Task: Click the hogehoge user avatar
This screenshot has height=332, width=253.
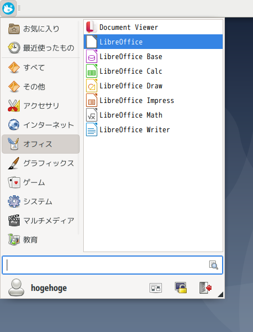Action: pyautogui.click(x=16, y=288)
